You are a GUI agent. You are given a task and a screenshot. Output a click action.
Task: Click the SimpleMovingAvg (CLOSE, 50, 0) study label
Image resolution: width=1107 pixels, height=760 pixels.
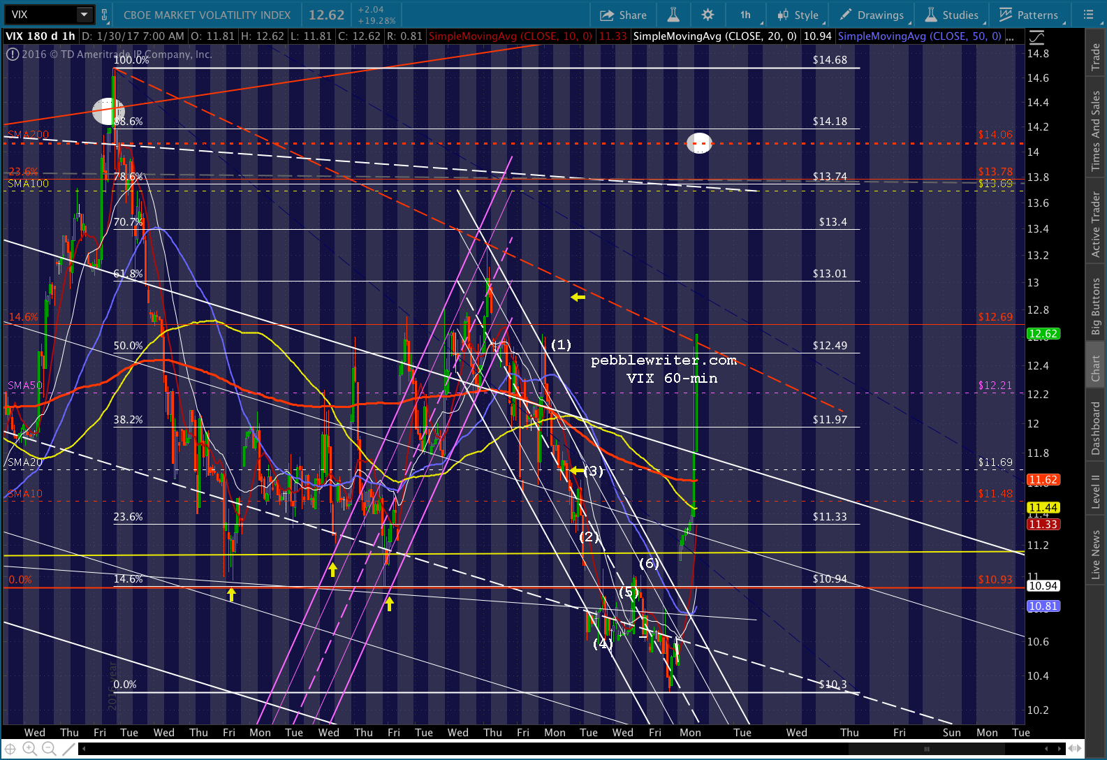tap(920, 36)
